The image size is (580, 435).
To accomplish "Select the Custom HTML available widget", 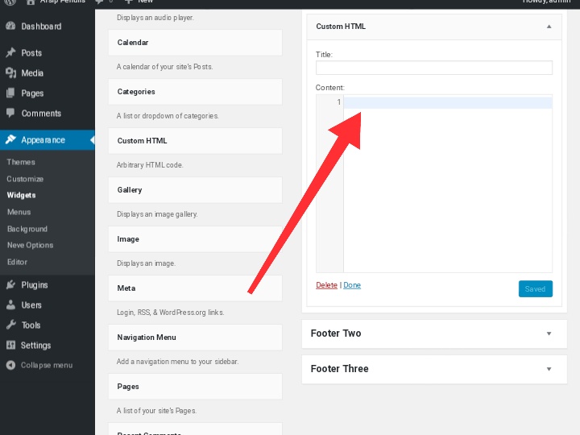I will point(195,141).
